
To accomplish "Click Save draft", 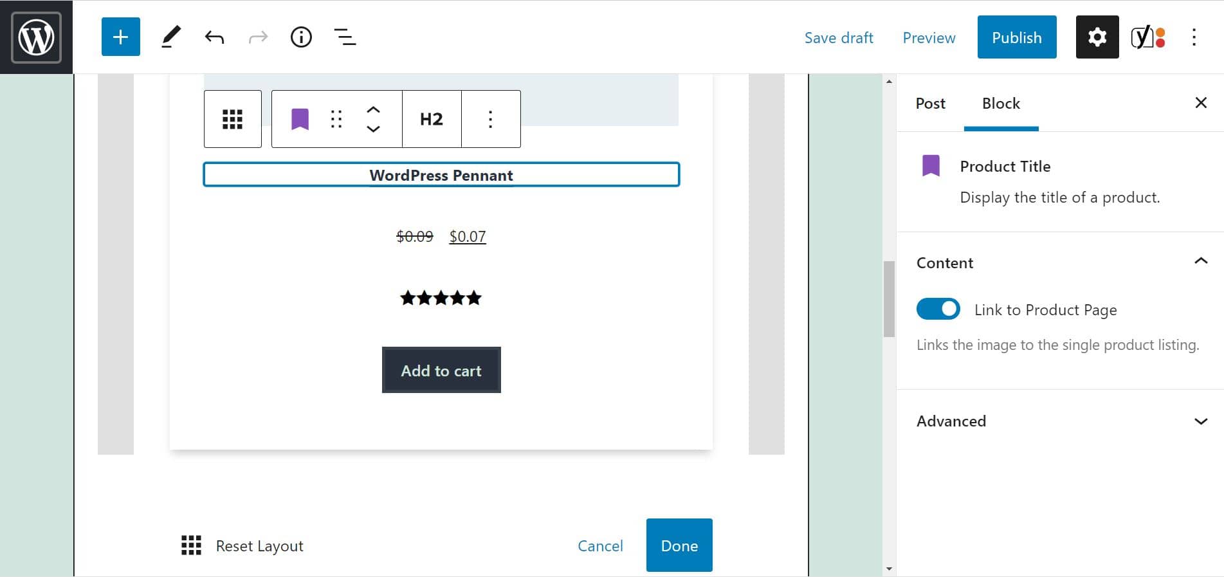I will [839, 38].
